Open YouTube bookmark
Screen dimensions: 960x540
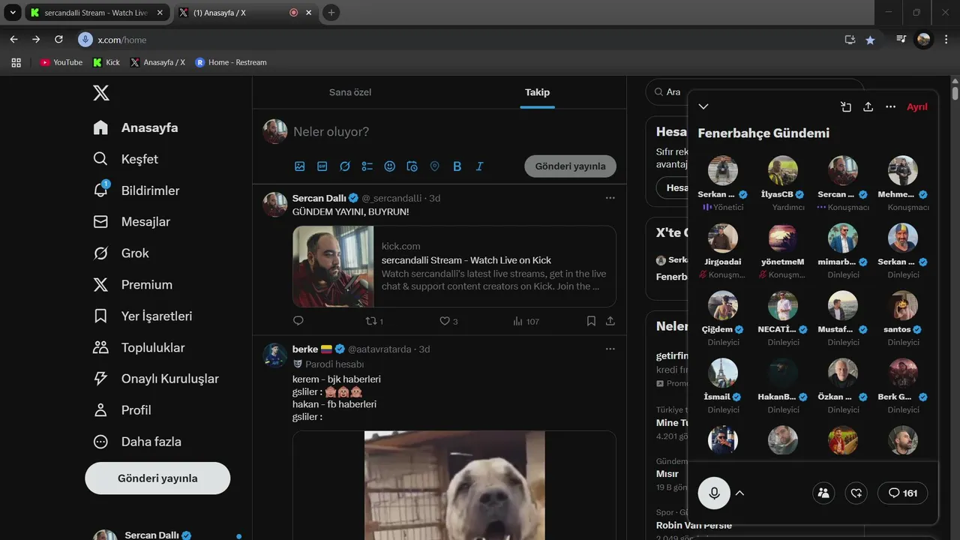pos(61,62)
